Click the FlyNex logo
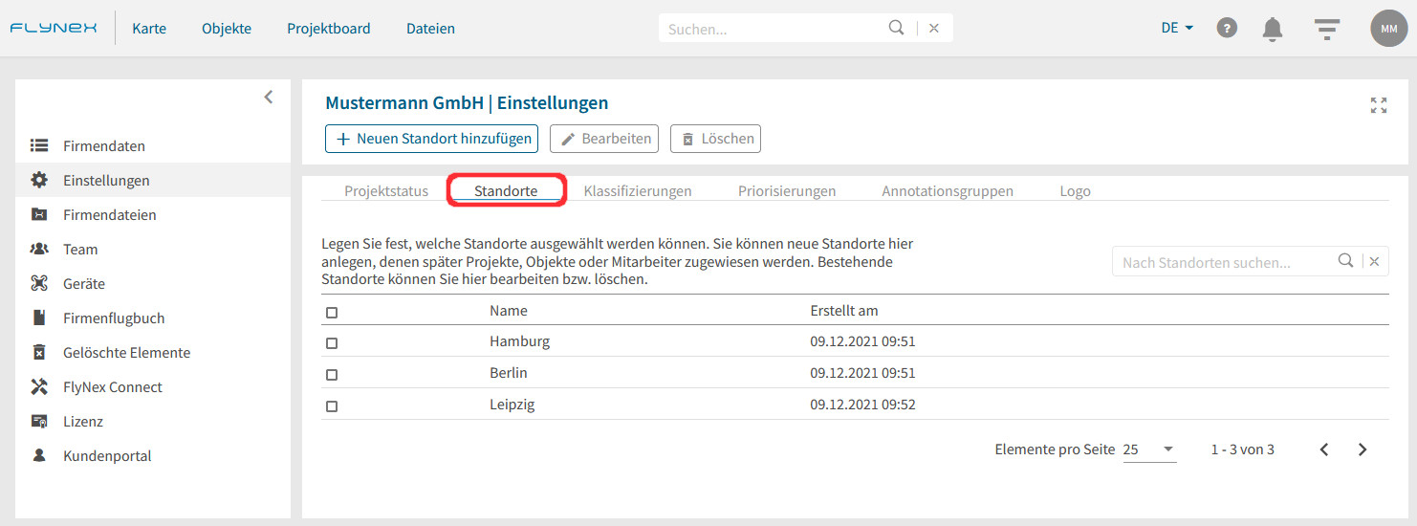 click(x=54, y=28)
